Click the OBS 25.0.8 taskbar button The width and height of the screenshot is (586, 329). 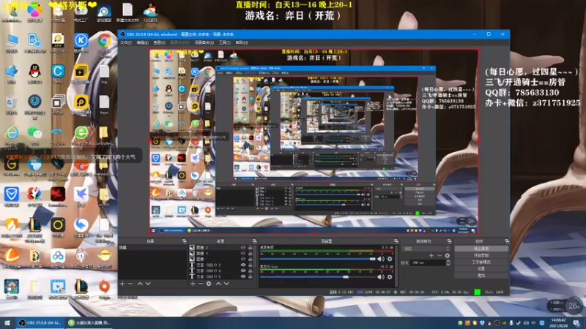[x=42, y=323]
